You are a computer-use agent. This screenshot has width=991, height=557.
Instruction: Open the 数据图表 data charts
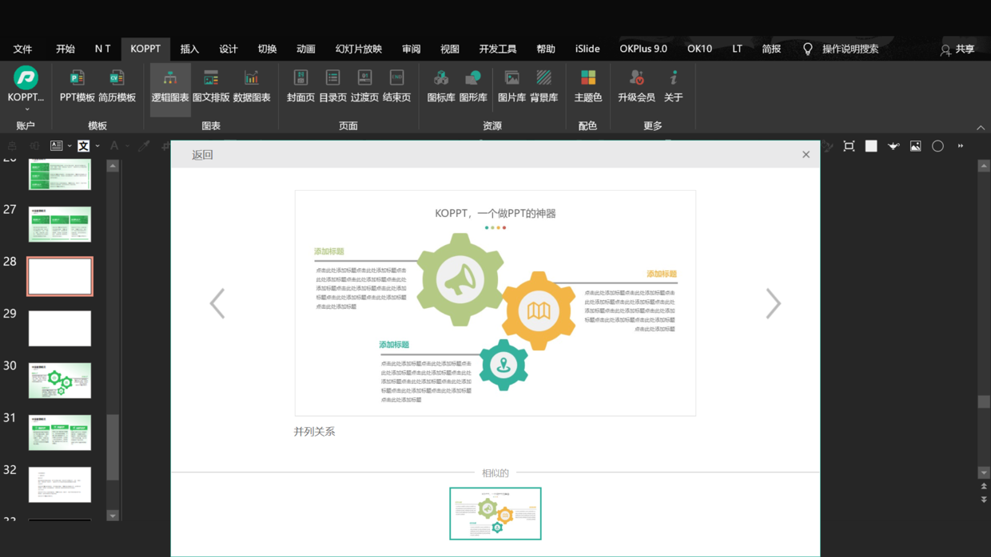252,85
